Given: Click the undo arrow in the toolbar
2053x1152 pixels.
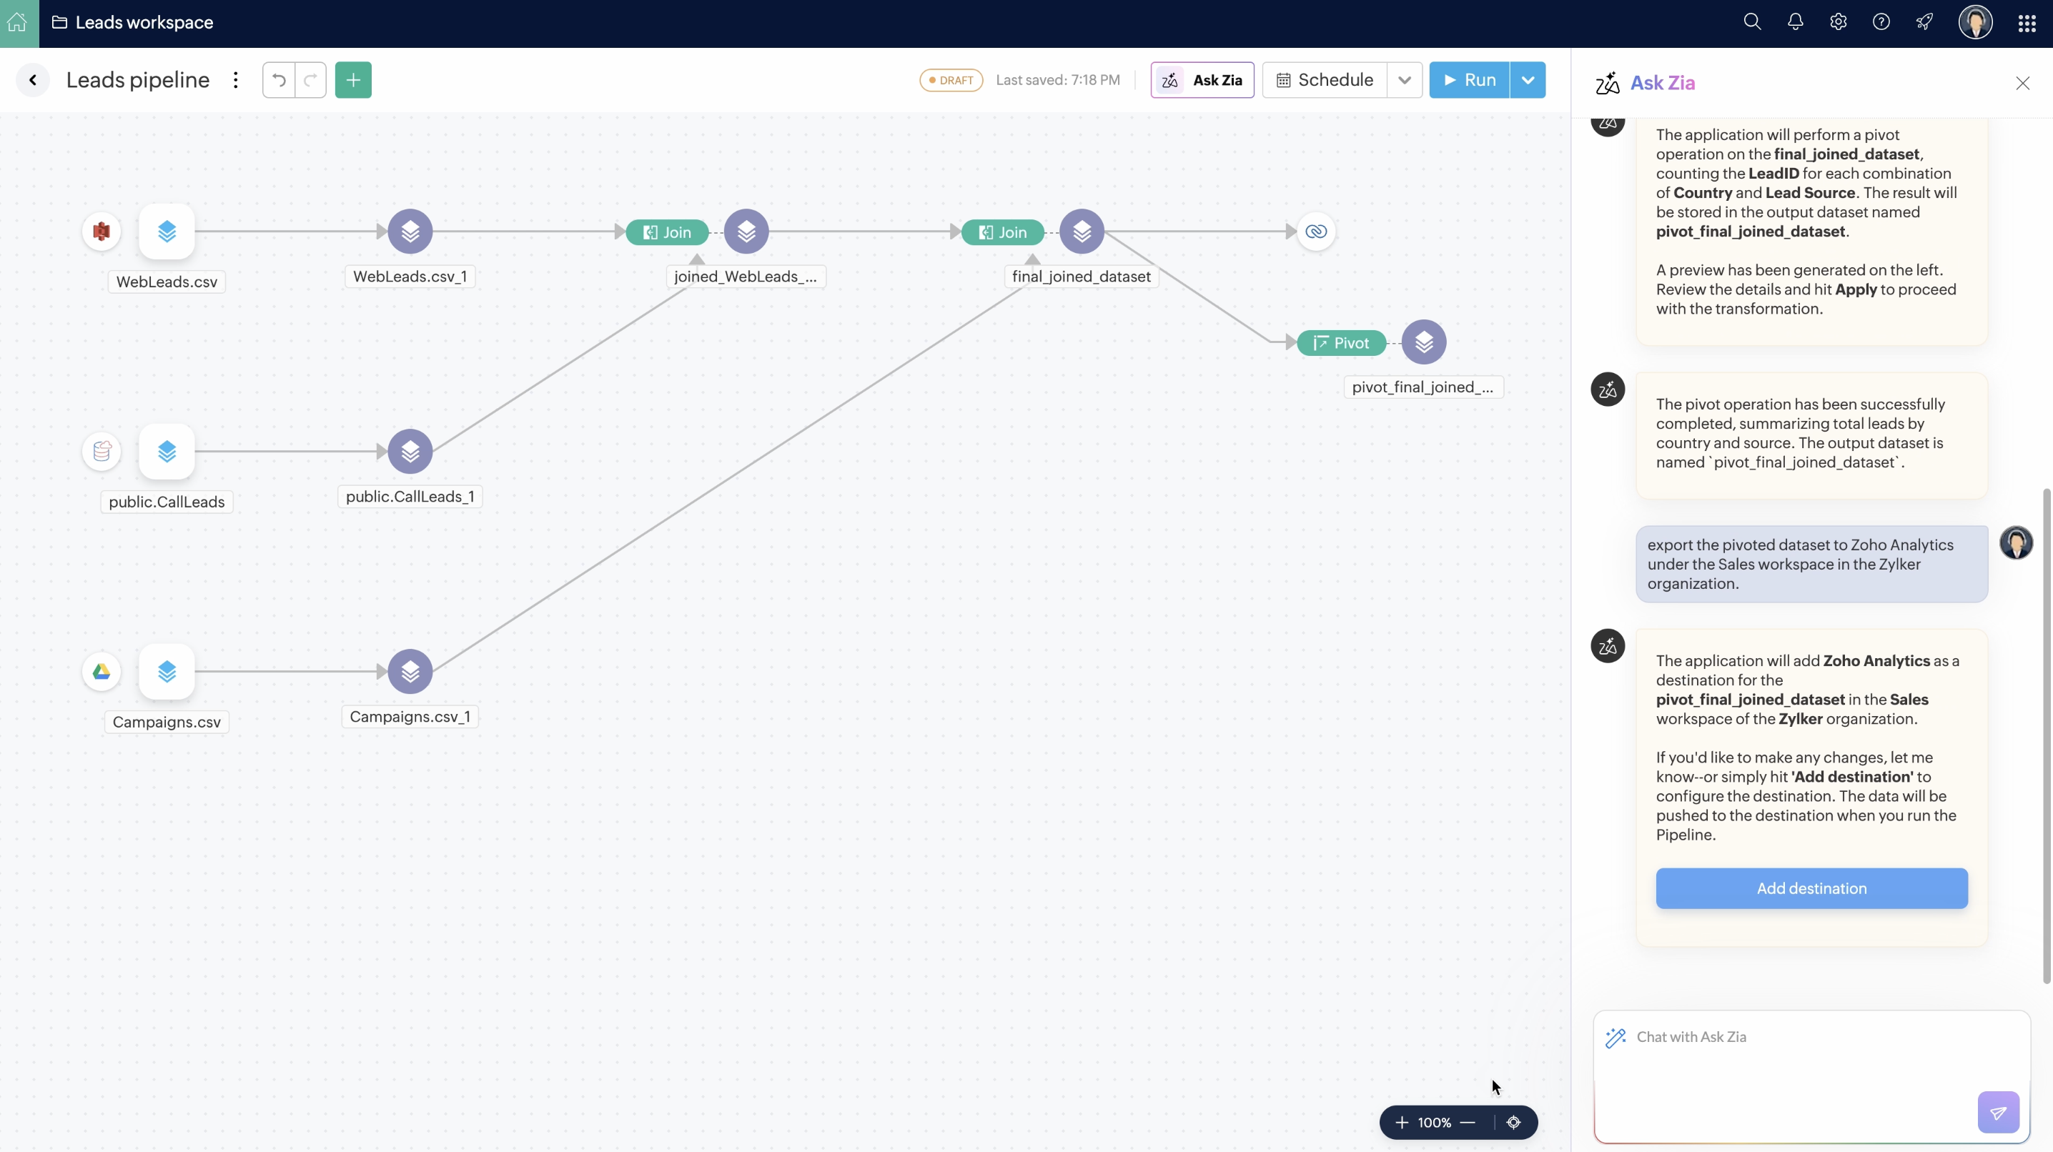Looking at the screenshot, I should point(279,79).
